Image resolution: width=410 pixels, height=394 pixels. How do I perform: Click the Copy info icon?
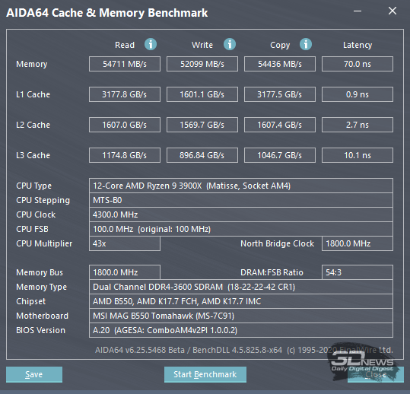[306, 44]
